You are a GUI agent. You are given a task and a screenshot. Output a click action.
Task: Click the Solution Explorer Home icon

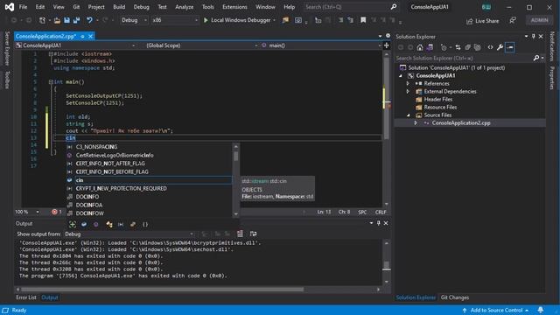coord(420,47)
